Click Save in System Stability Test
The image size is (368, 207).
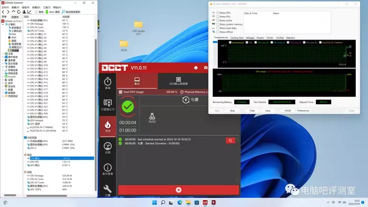tap(268, 111)
